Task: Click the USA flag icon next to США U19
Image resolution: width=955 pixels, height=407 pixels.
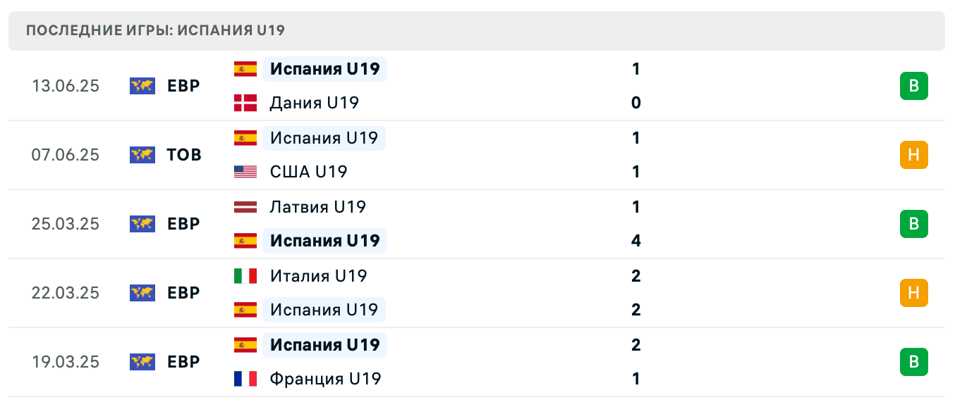Action: pyautogui.click(x=244, y=171)
